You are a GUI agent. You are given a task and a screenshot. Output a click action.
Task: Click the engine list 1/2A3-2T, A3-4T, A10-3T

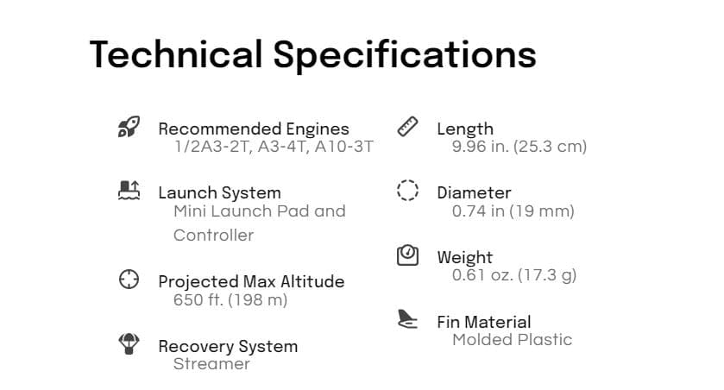(x=274, y=147)
